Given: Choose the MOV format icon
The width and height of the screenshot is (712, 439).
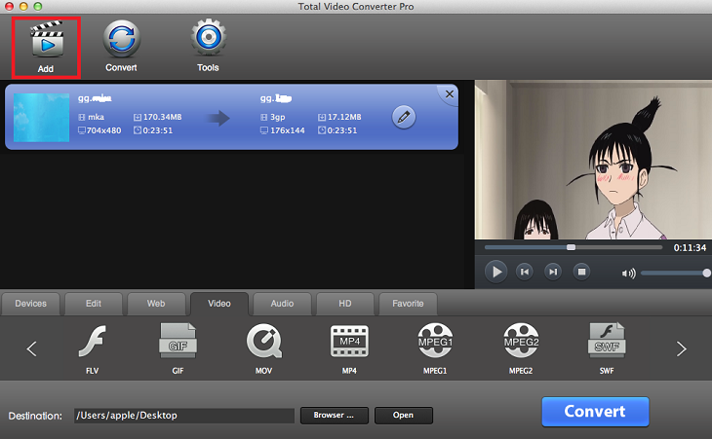Looking at the screenshot, I should click(263, 341).
